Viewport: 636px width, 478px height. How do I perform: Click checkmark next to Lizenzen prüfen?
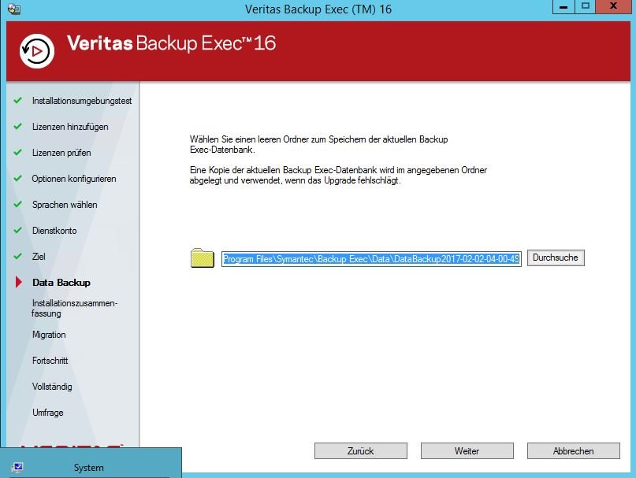click(18, 152)
